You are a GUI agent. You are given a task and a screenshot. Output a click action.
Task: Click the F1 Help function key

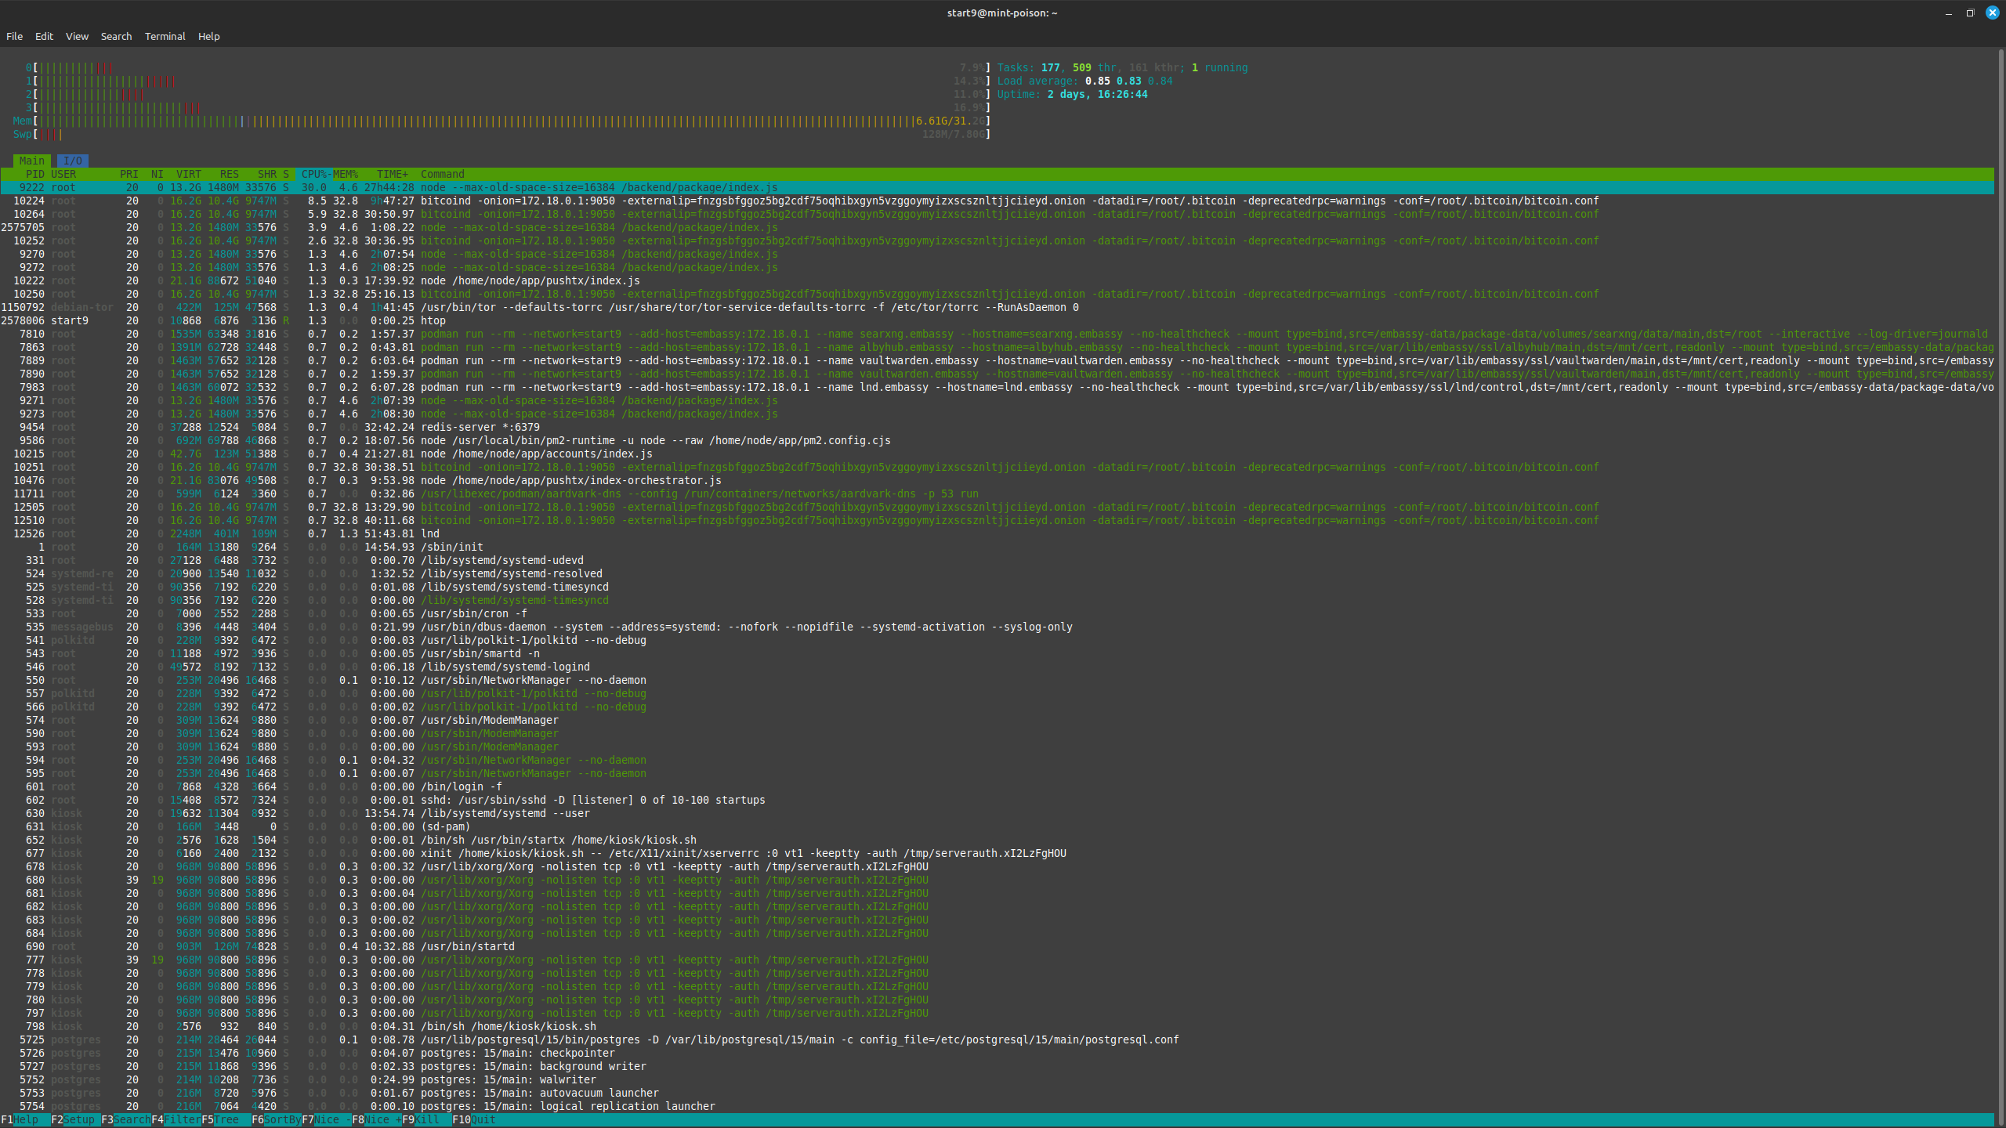24,1119
